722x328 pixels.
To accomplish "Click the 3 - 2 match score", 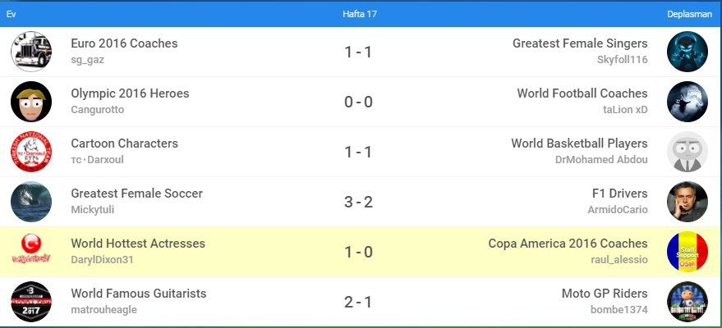I will click(359, 202).
